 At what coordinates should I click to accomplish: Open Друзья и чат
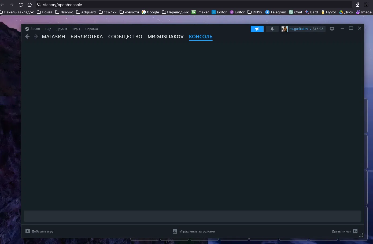[345, 231]
